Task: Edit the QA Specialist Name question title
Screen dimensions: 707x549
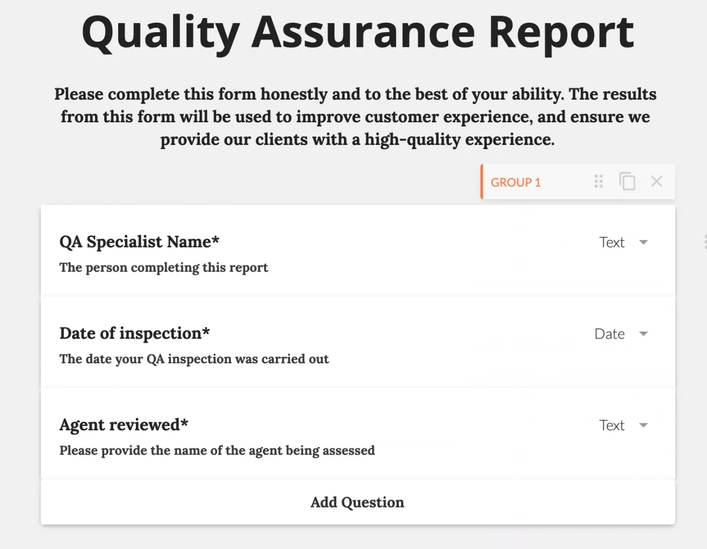Action: coord(139,242)
